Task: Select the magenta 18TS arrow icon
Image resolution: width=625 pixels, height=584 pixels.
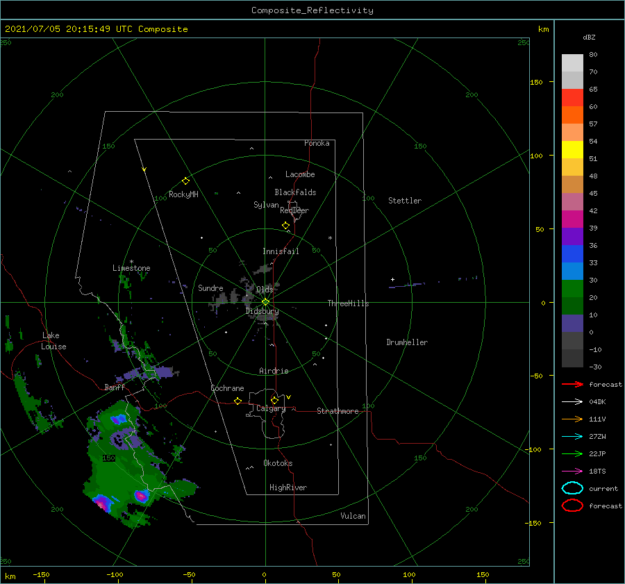Action: click(x=572, y=472)
